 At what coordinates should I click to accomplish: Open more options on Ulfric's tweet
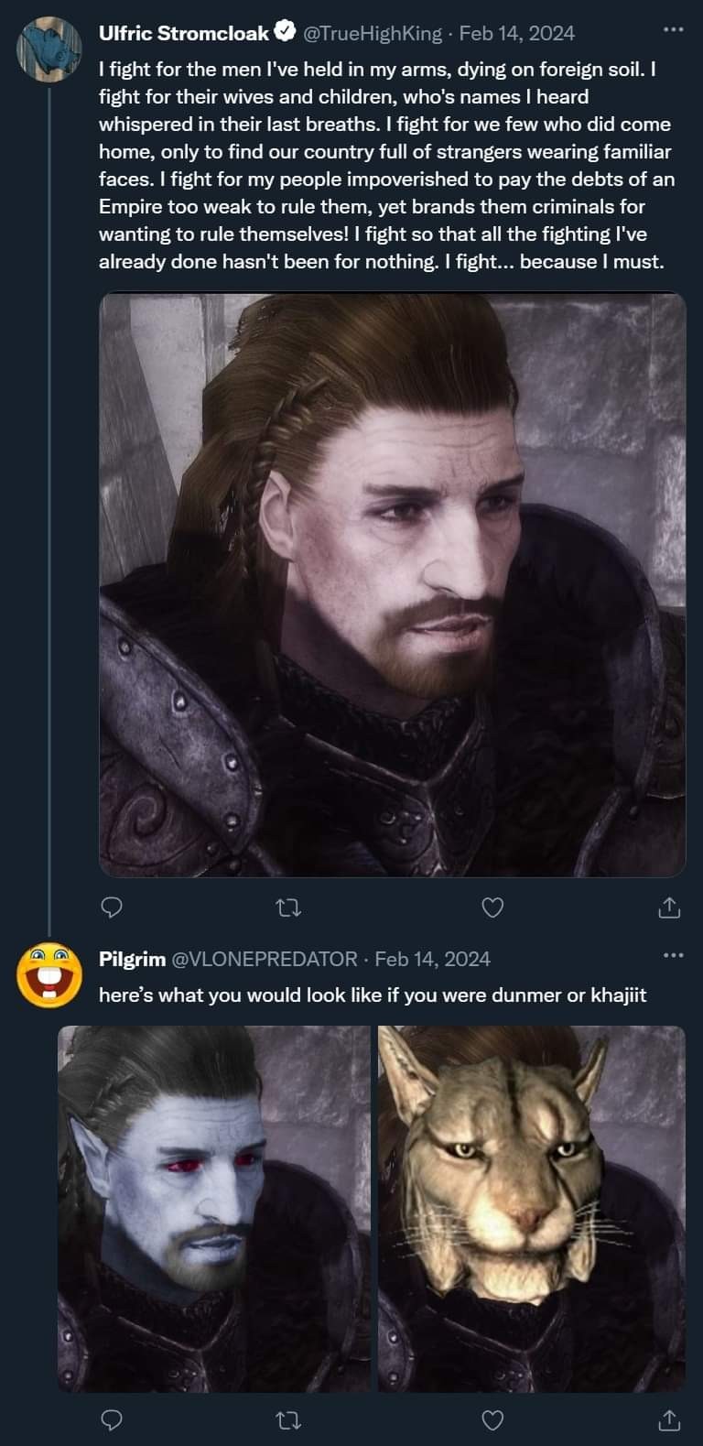click(673, 29)
